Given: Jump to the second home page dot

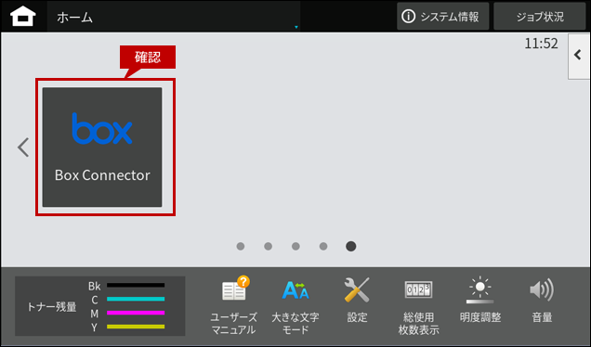Looking at the screenshot, I should (x=268, y=246).
